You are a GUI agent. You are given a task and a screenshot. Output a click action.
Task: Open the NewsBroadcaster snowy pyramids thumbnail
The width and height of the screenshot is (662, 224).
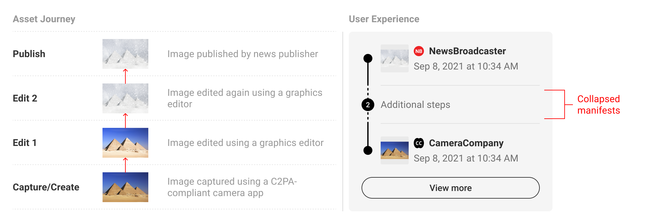click(x=395, y=58)
